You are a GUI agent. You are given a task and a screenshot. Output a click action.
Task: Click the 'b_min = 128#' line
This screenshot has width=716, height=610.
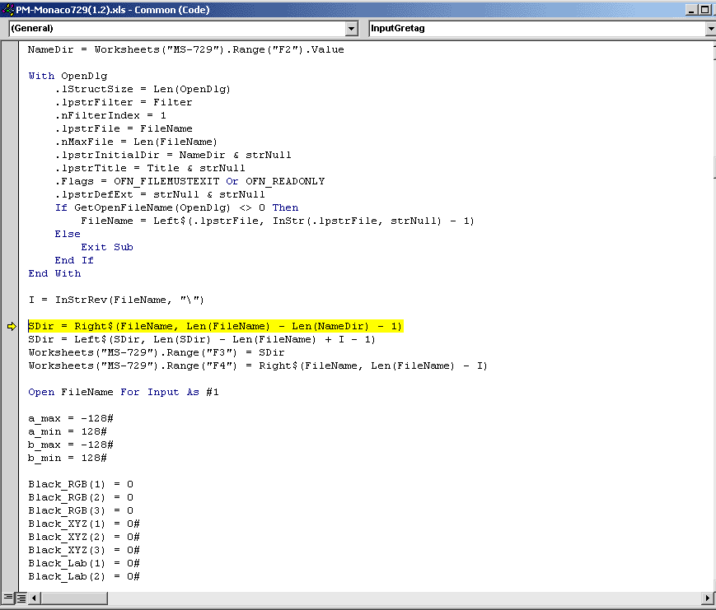pyautogui.click(x=68, y=458)
